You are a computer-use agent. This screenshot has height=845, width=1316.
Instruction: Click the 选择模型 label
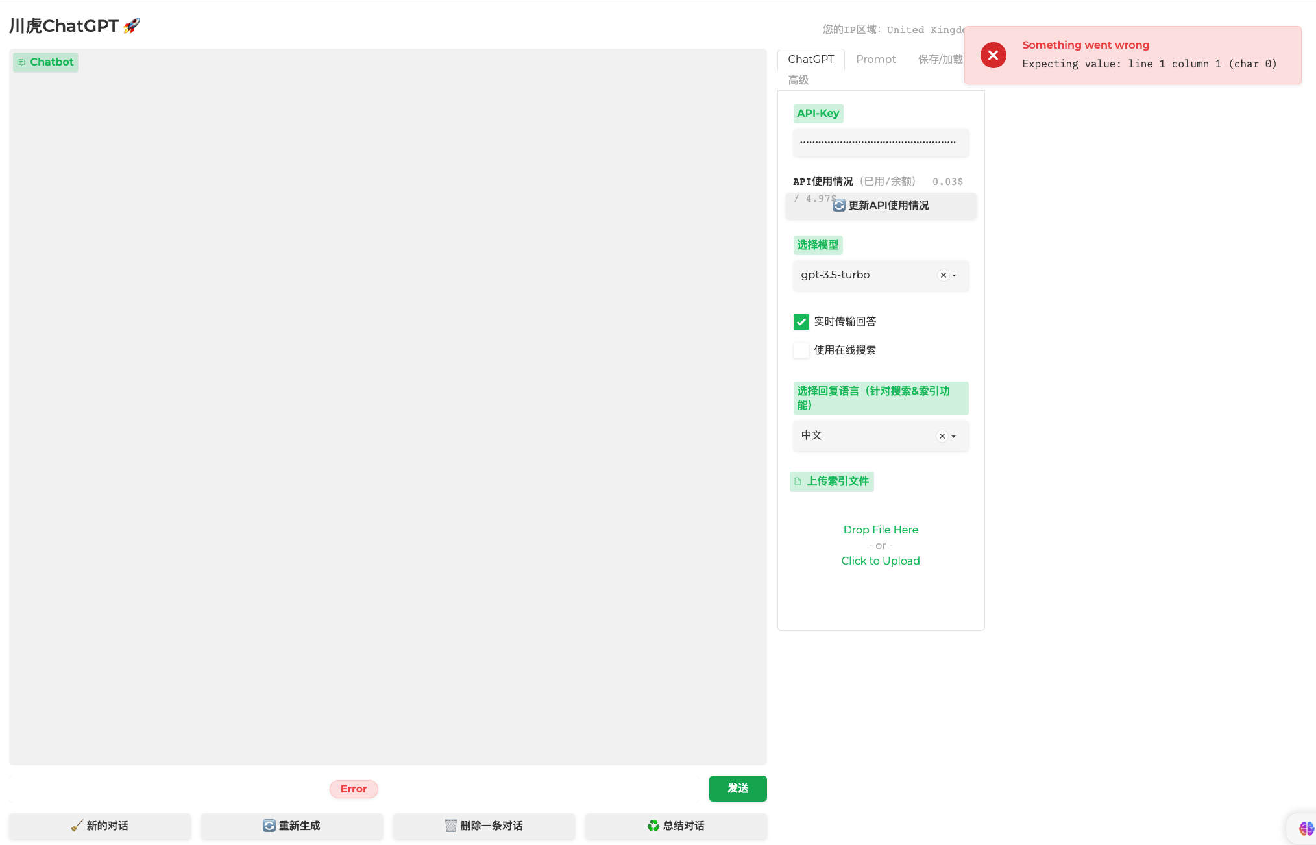click(x=818, y=245)
